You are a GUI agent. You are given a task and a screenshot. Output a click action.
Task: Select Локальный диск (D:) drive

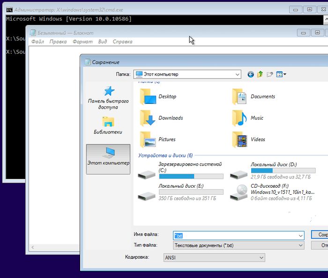pyautogui.click(x=272, y=170)
